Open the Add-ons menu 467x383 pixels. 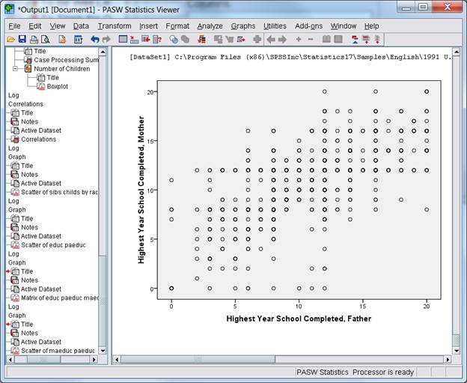coord(308,26)
